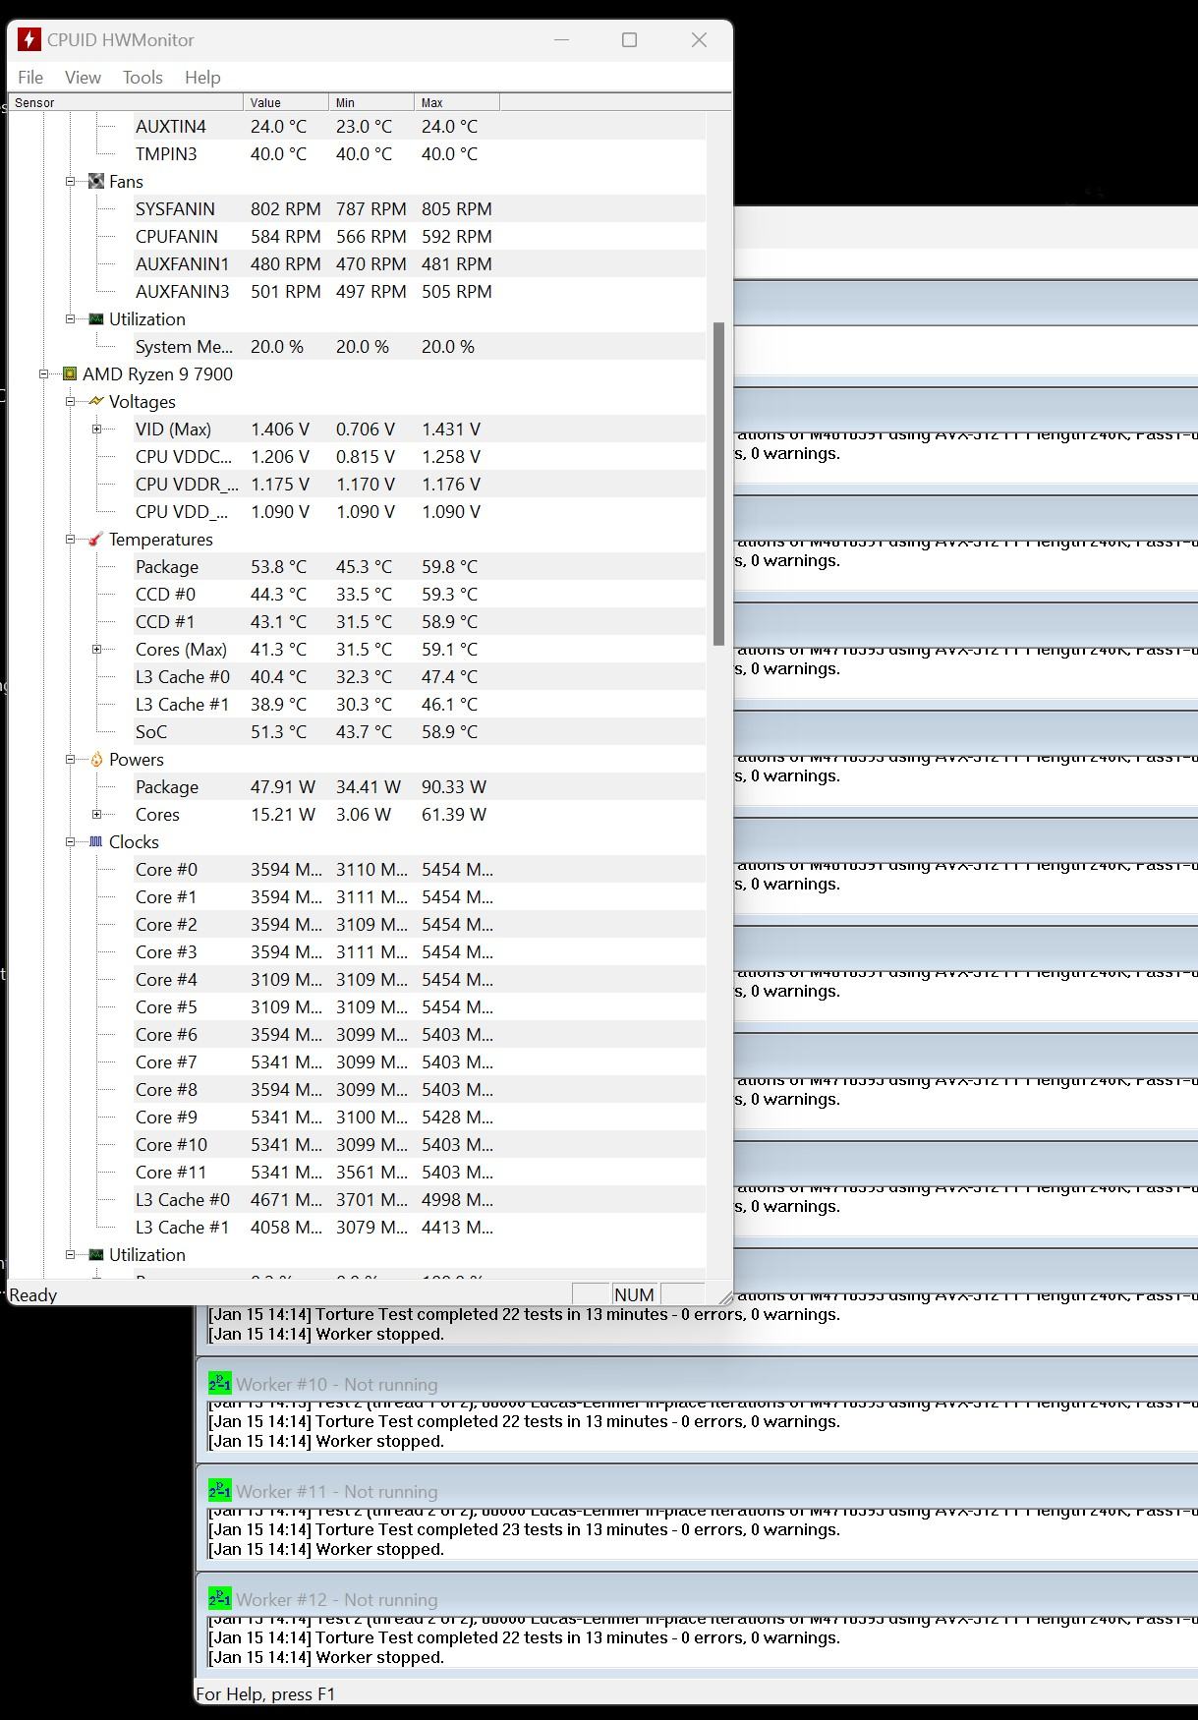The image size is (1198, 1720).
Task: Collapse the Clocks tree node
Action: coord(71,841)
